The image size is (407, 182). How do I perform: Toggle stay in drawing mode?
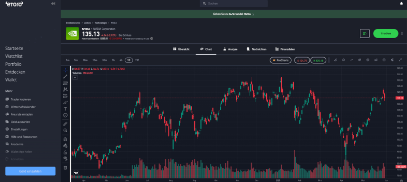[66, 146]
